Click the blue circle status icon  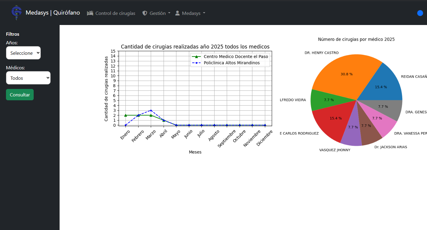pyautogui.click(x=420, y=13)
